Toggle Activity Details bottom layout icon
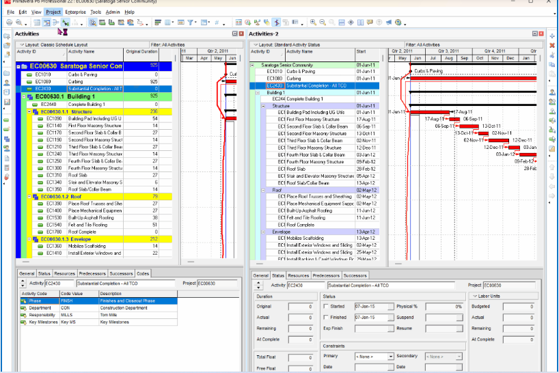The height and width of the screenshot is (373, 559). (93, 23)
